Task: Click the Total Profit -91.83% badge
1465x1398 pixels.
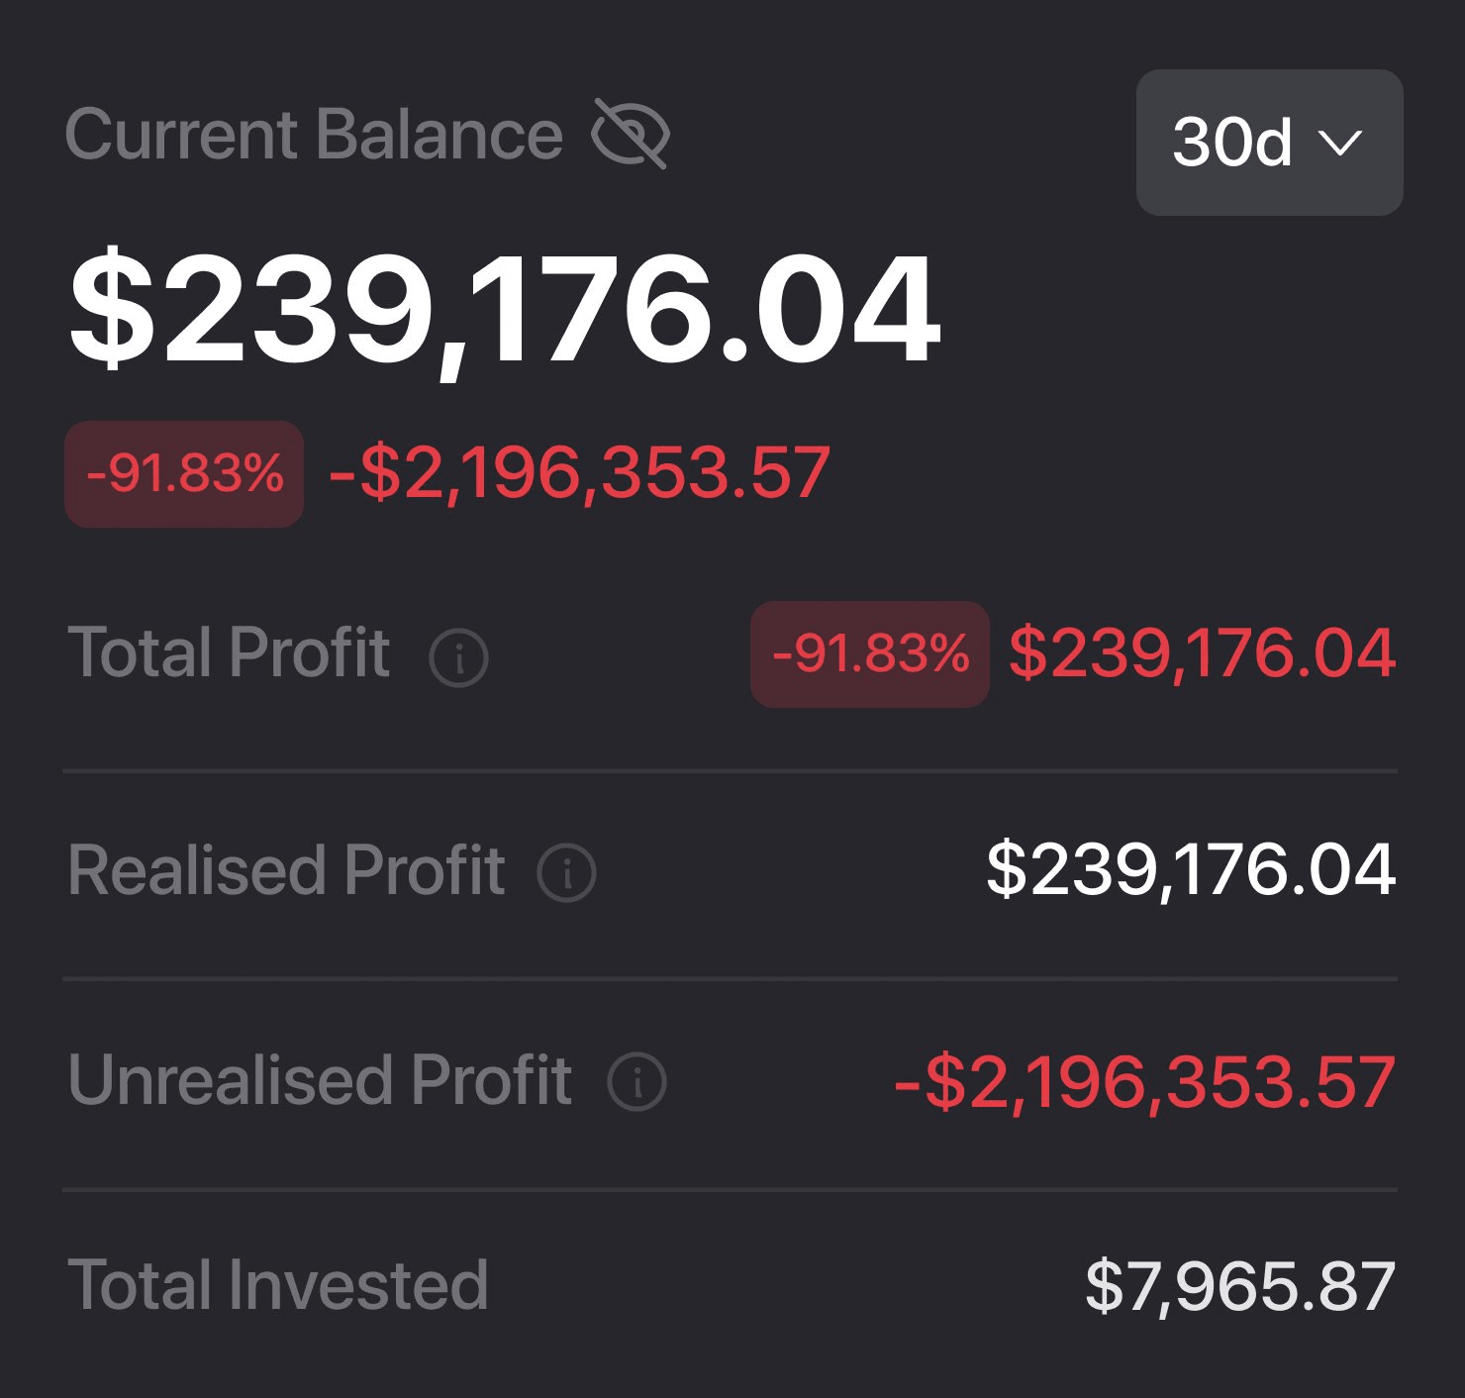Action: tap(870, 653)
